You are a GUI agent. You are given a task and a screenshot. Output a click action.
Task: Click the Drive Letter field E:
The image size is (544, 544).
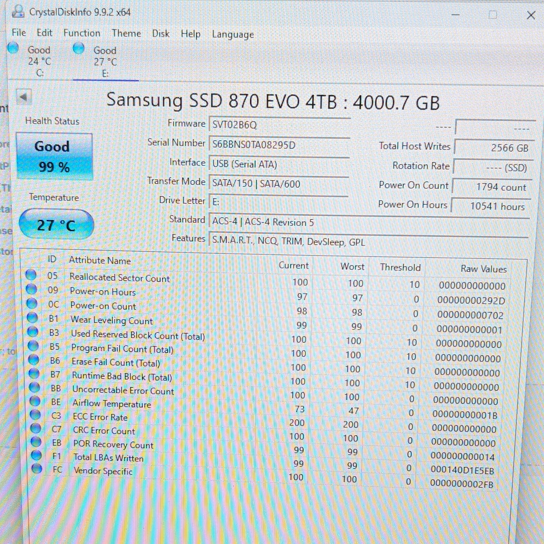point(278,203)
